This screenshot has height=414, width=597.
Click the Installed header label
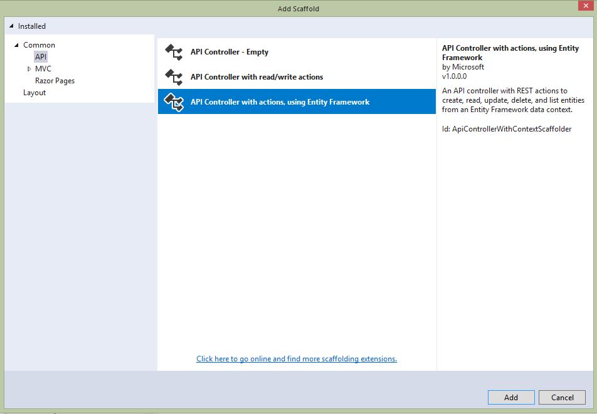(32, 26)
